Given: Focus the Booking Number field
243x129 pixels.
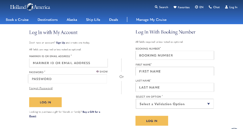Looking at the screenshot, I should [x=175, y=55].
